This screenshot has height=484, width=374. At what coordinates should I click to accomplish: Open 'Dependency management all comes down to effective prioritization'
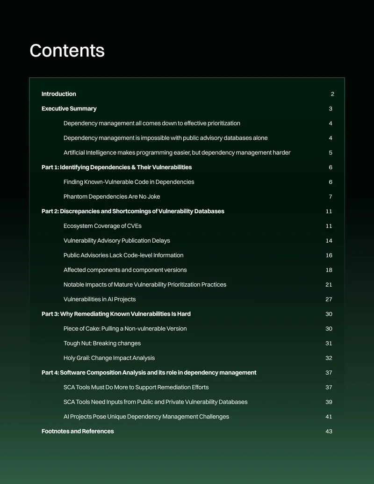152,123
